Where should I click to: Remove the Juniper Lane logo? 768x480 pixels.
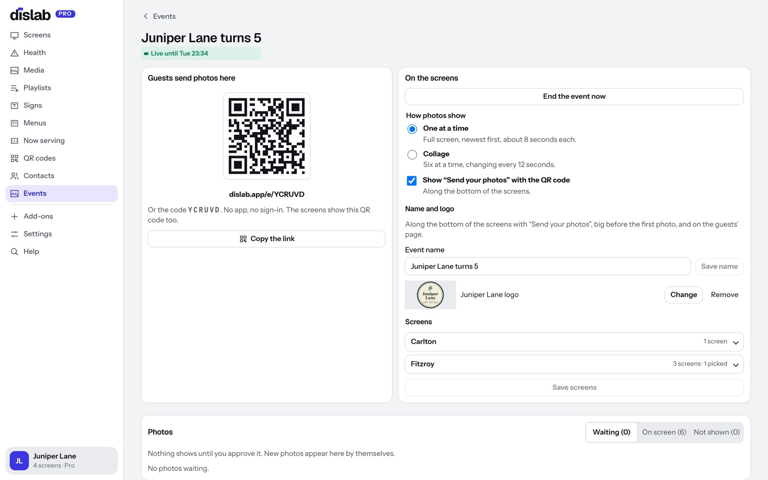coord(724,295)
